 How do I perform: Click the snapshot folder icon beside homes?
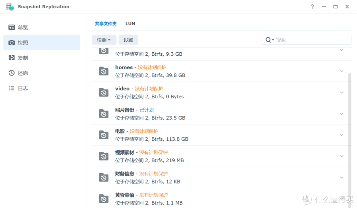coord(104,71)
